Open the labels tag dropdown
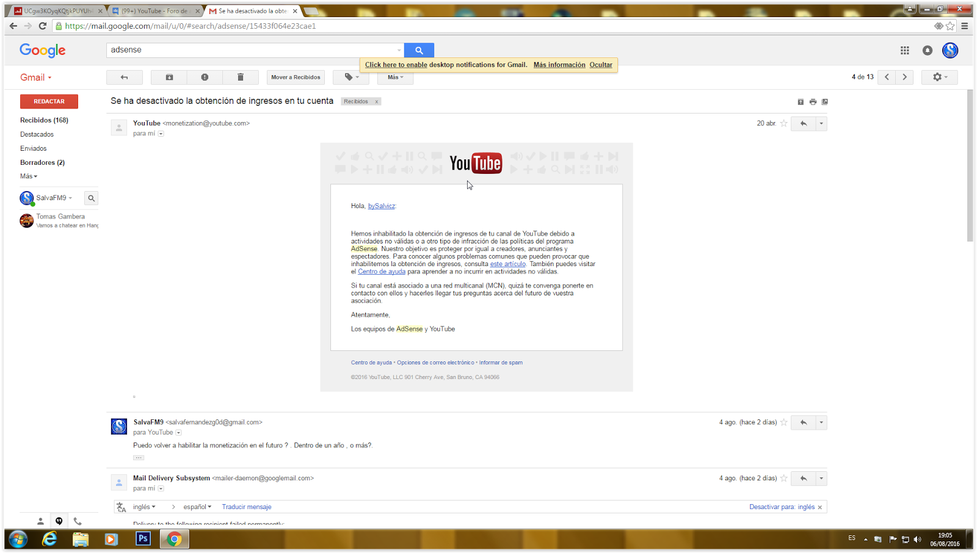The width and height of the screenshot is (977, 553). 351,77
